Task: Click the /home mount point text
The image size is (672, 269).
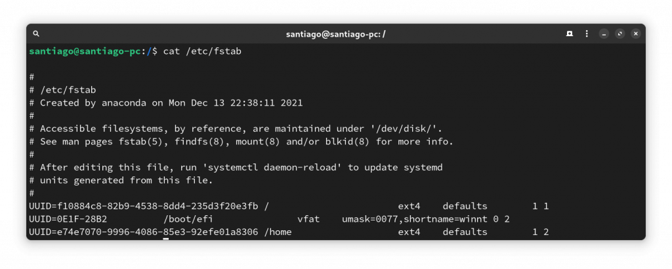Action: [x=278, y=232]
